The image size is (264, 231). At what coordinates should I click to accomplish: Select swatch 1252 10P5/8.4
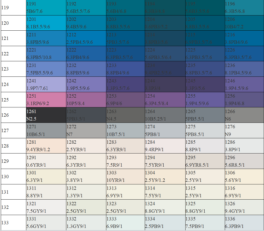click(86, 100)
